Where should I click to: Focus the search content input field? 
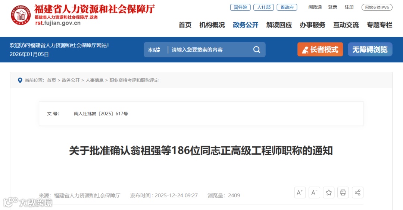click(x=209, y=50)
